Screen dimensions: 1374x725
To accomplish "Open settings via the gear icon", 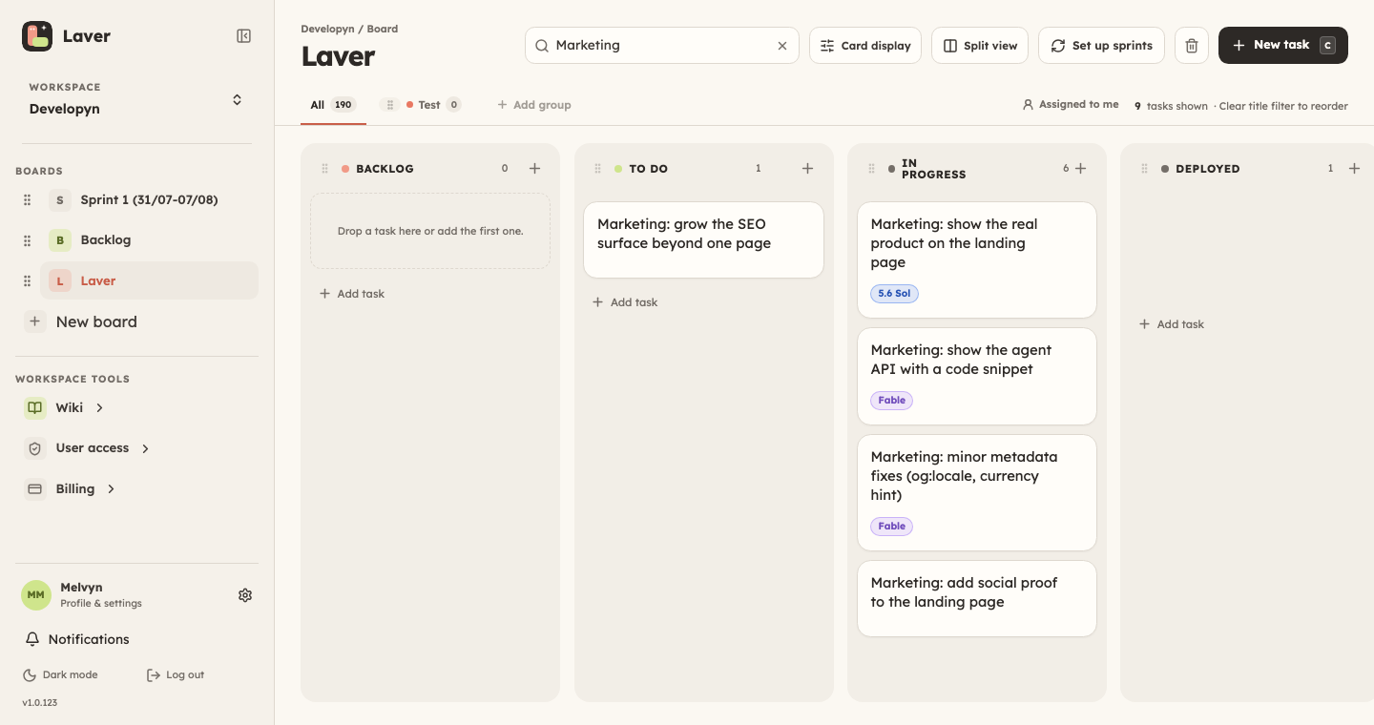I will [245, 595].
